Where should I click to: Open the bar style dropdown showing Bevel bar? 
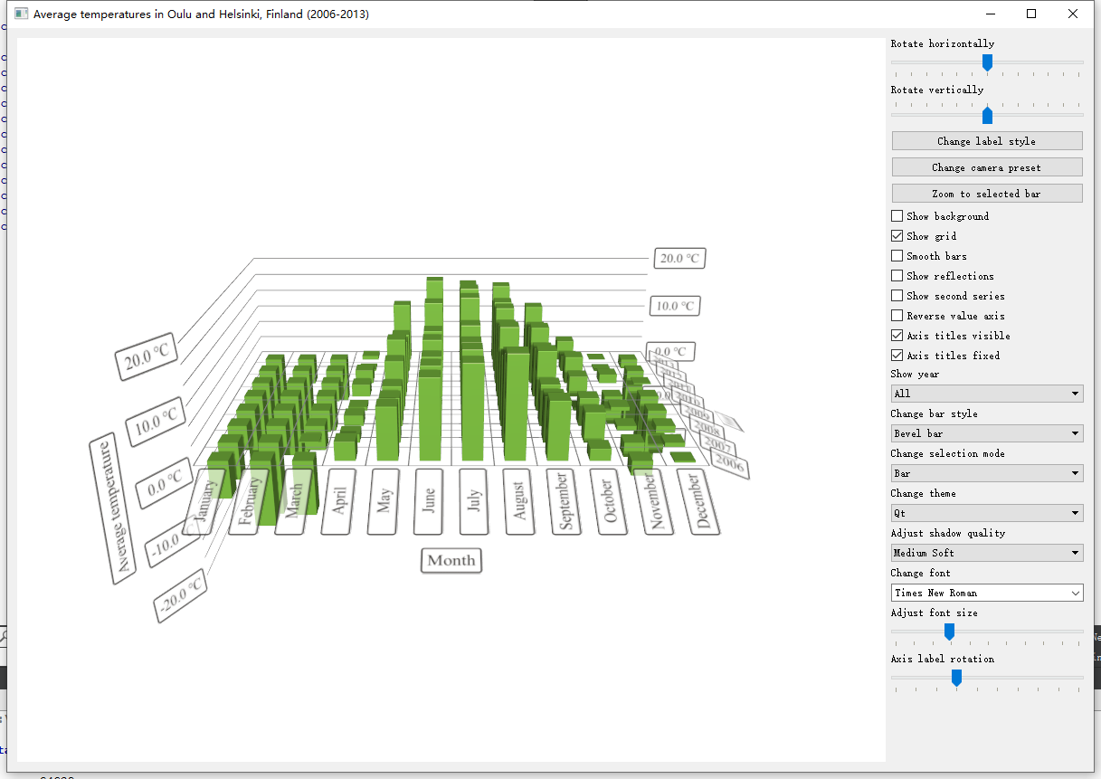tap(987, 433)
